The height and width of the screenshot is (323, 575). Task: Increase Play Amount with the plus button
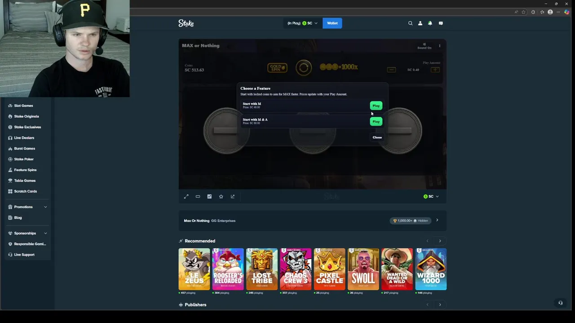pyautogui.click(x=435, y=70)
